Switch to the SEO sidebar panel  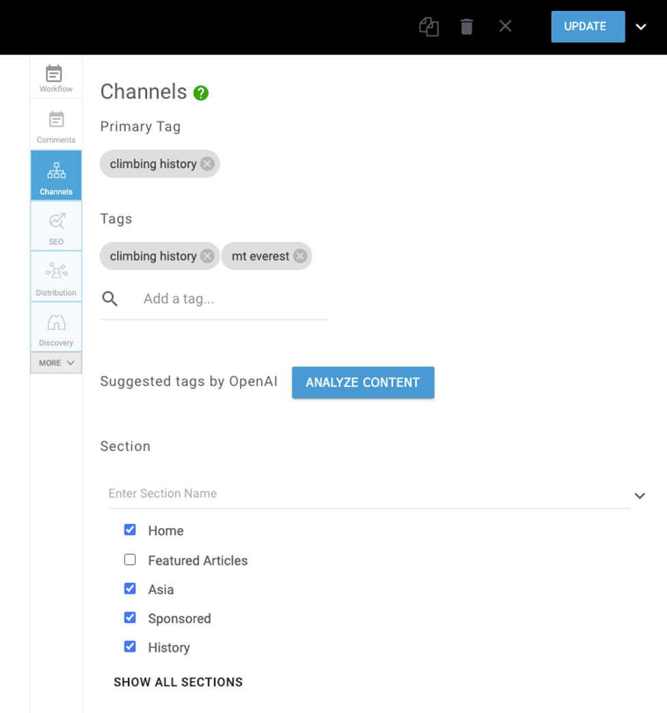pos(56,226)
